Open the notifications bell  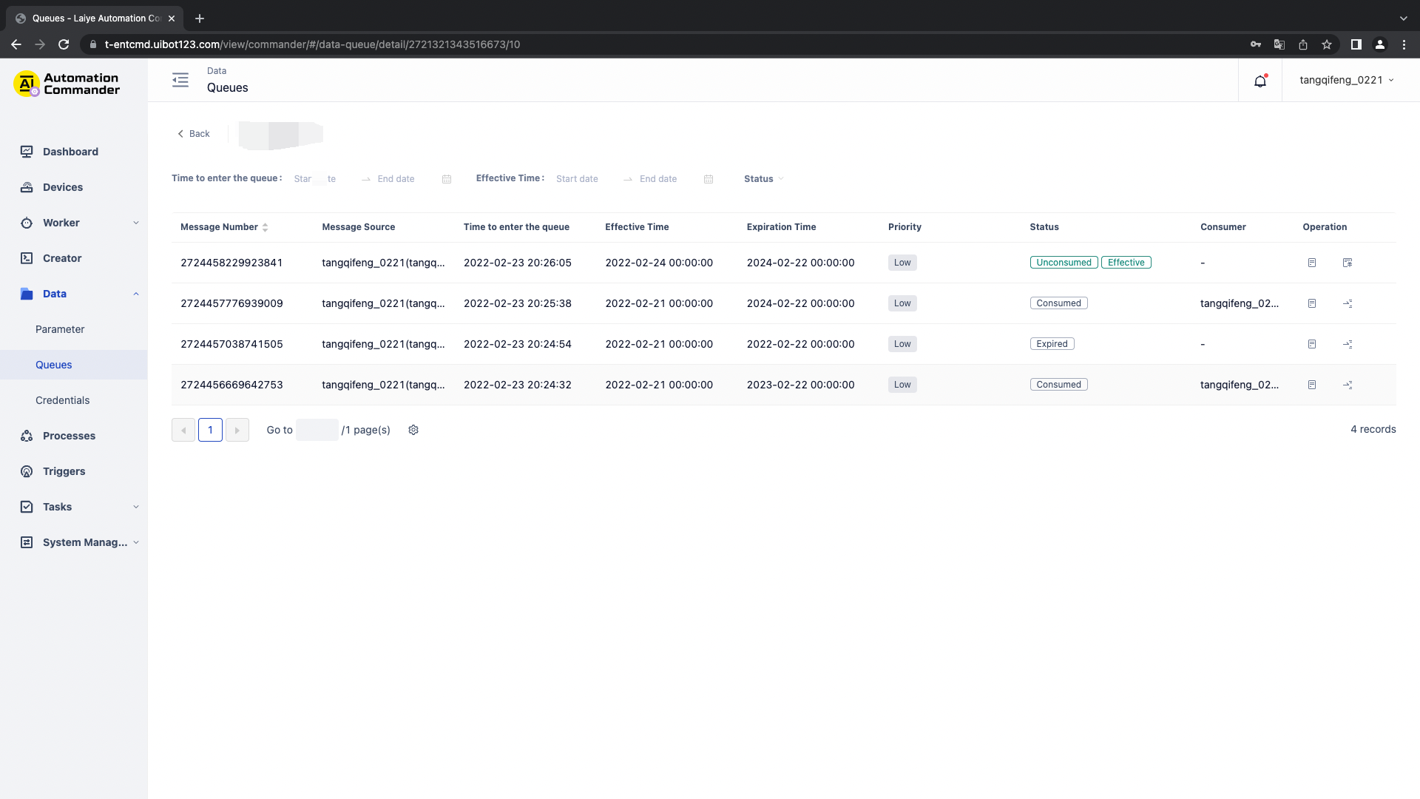tap(1260, 81)
